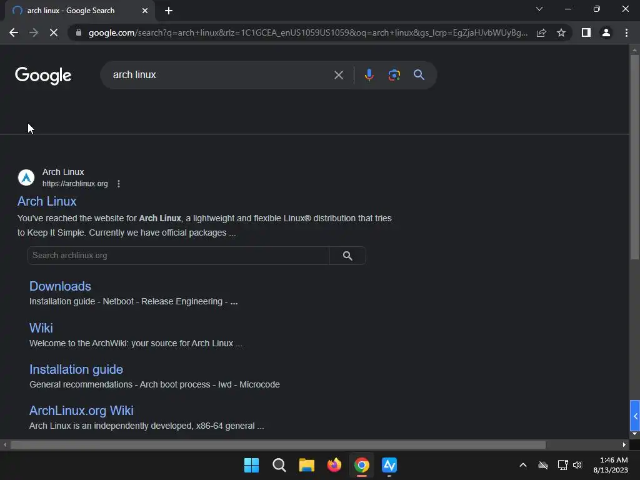
Task: Click scroll right arrow on horizontal scrollbar
Action: 624,444
